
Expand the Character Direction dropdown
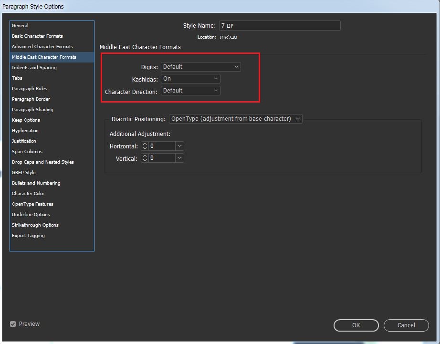[x=190, y=91]
